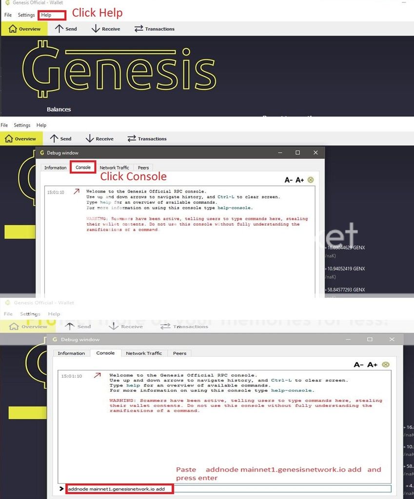Minimize the 'Click Console' Debug window
Screen dimensions: 414x499
[280, 153]
